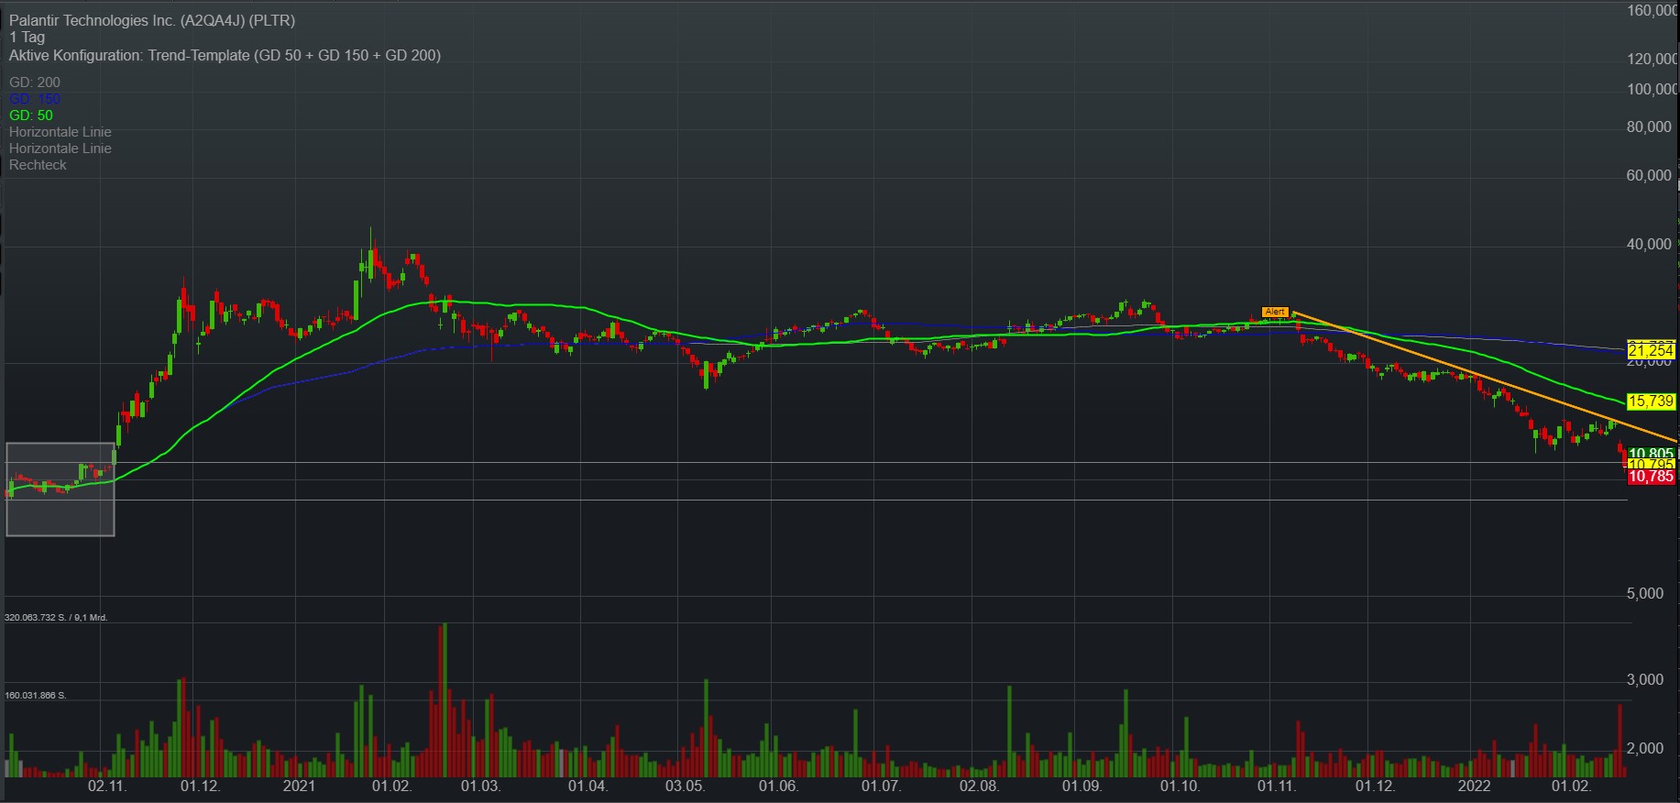The width and height of the screenshot is (1680, 803).
Task: Click the orange Alert marker on the chart
Action: (x=1275, y=313)
